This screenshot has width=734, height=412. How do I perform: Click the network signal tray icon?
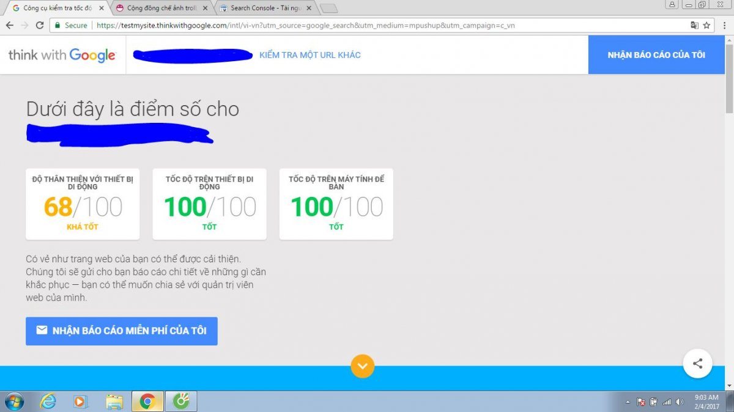point(667,402)
